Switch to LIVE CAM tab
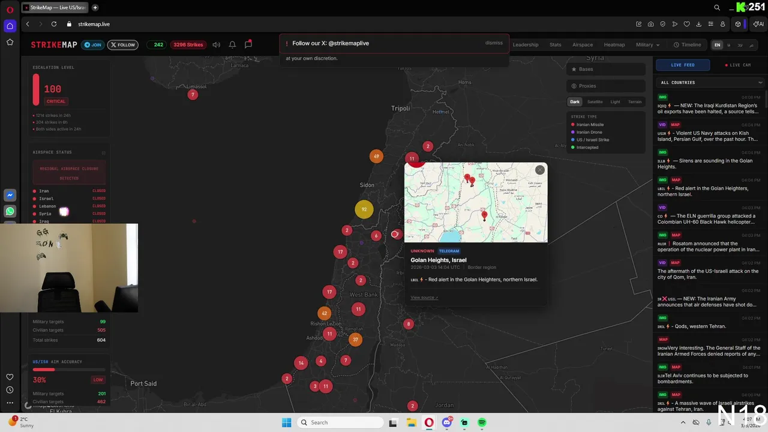The width and height of the screenshot is (768, 432). click(x=738, y=65)
